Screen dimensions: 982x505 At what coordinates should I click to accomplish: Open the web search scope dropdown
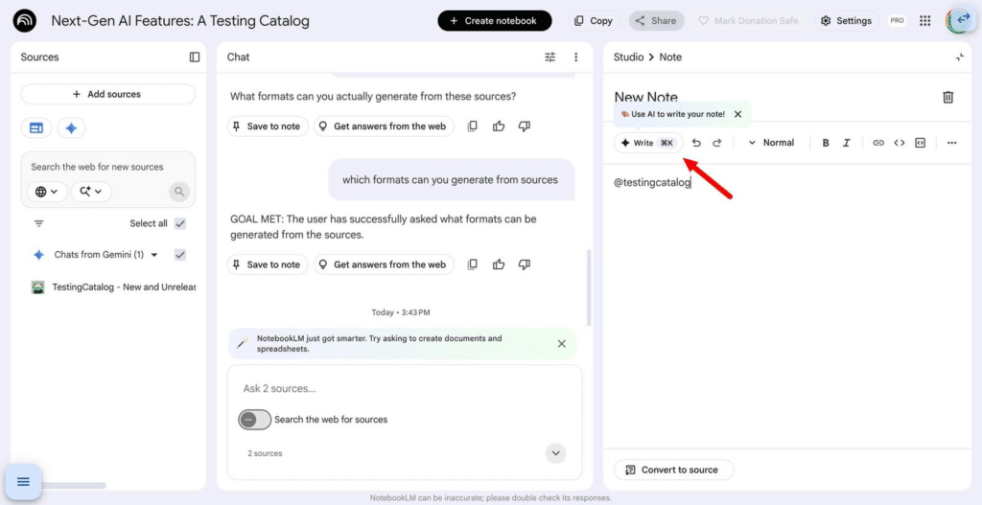point(47,191)
